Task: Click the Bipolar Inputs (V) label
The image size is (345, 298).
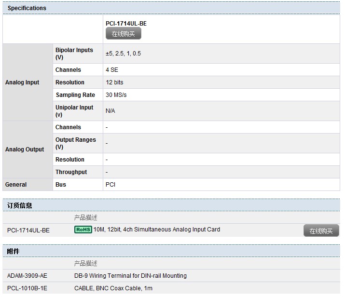Action: pos(74,54)
